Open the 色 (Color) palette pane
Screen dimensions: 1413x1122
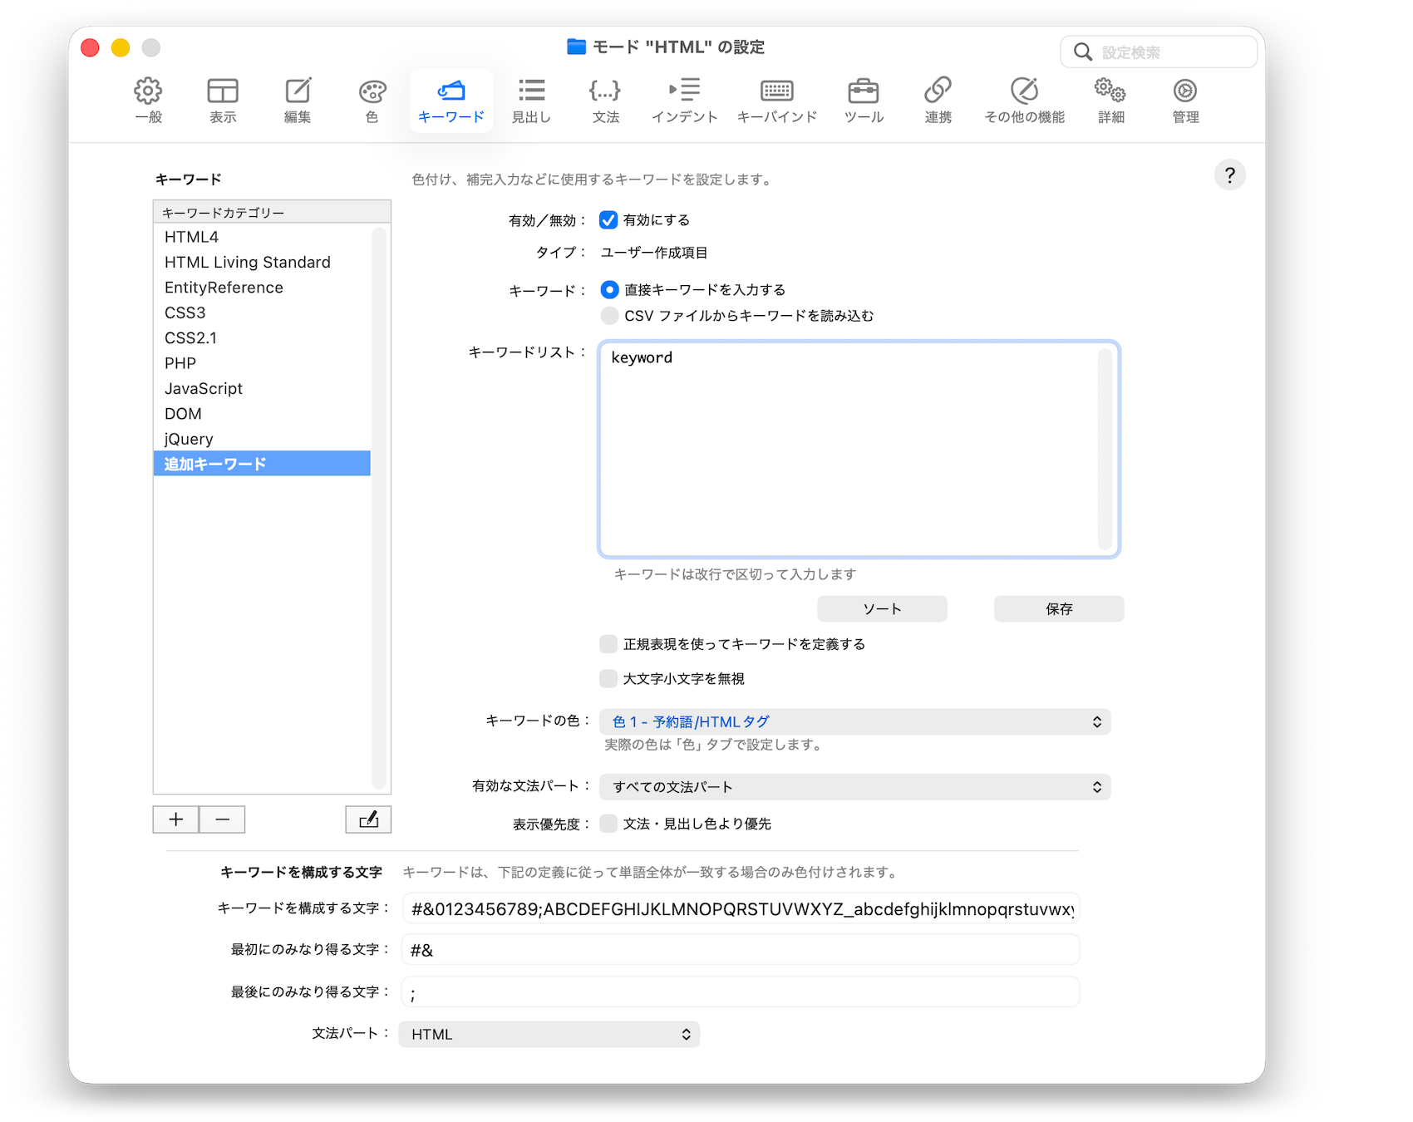click(372, 100)
